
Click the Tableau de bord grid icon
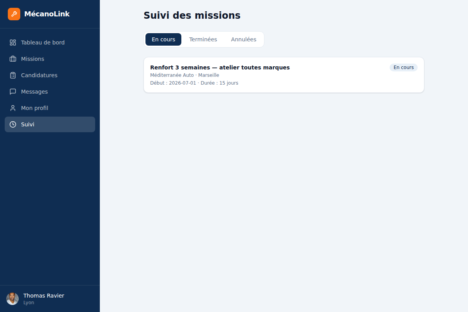click(13, 43)
